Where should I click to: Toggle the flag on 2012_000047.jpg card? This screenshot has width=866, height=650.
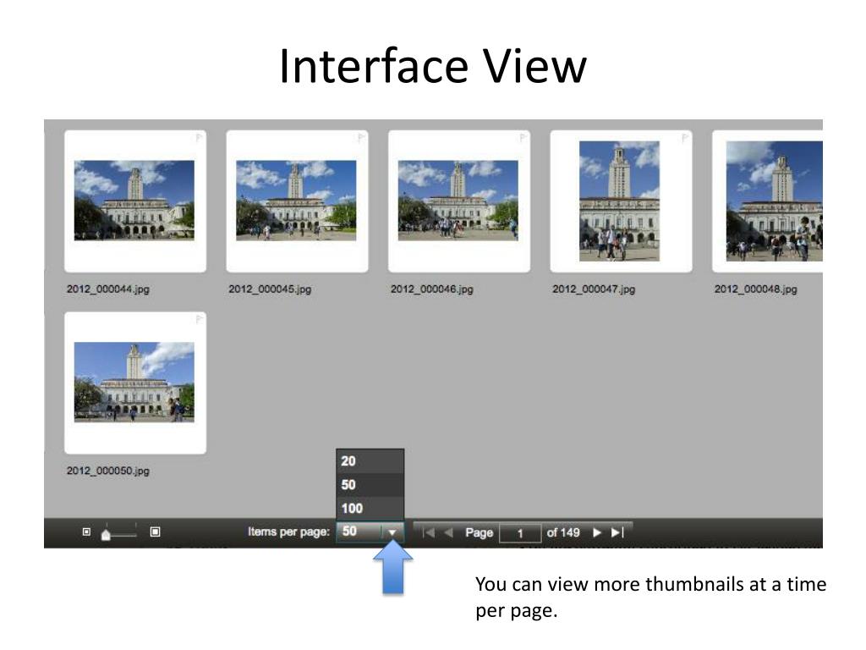[x=685, y=138]
